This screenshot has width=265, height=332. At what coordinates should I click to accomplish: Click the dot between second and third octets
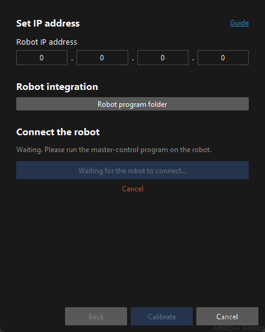click(132, 60)
